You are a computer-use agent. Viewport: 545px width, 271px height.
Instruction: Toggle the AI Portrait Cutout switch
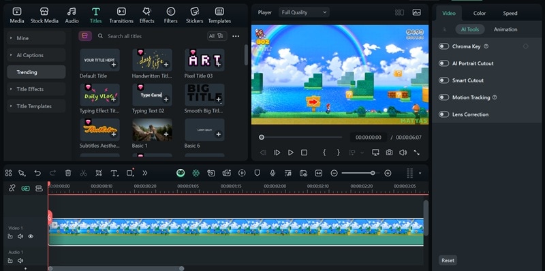click(443, 63)
